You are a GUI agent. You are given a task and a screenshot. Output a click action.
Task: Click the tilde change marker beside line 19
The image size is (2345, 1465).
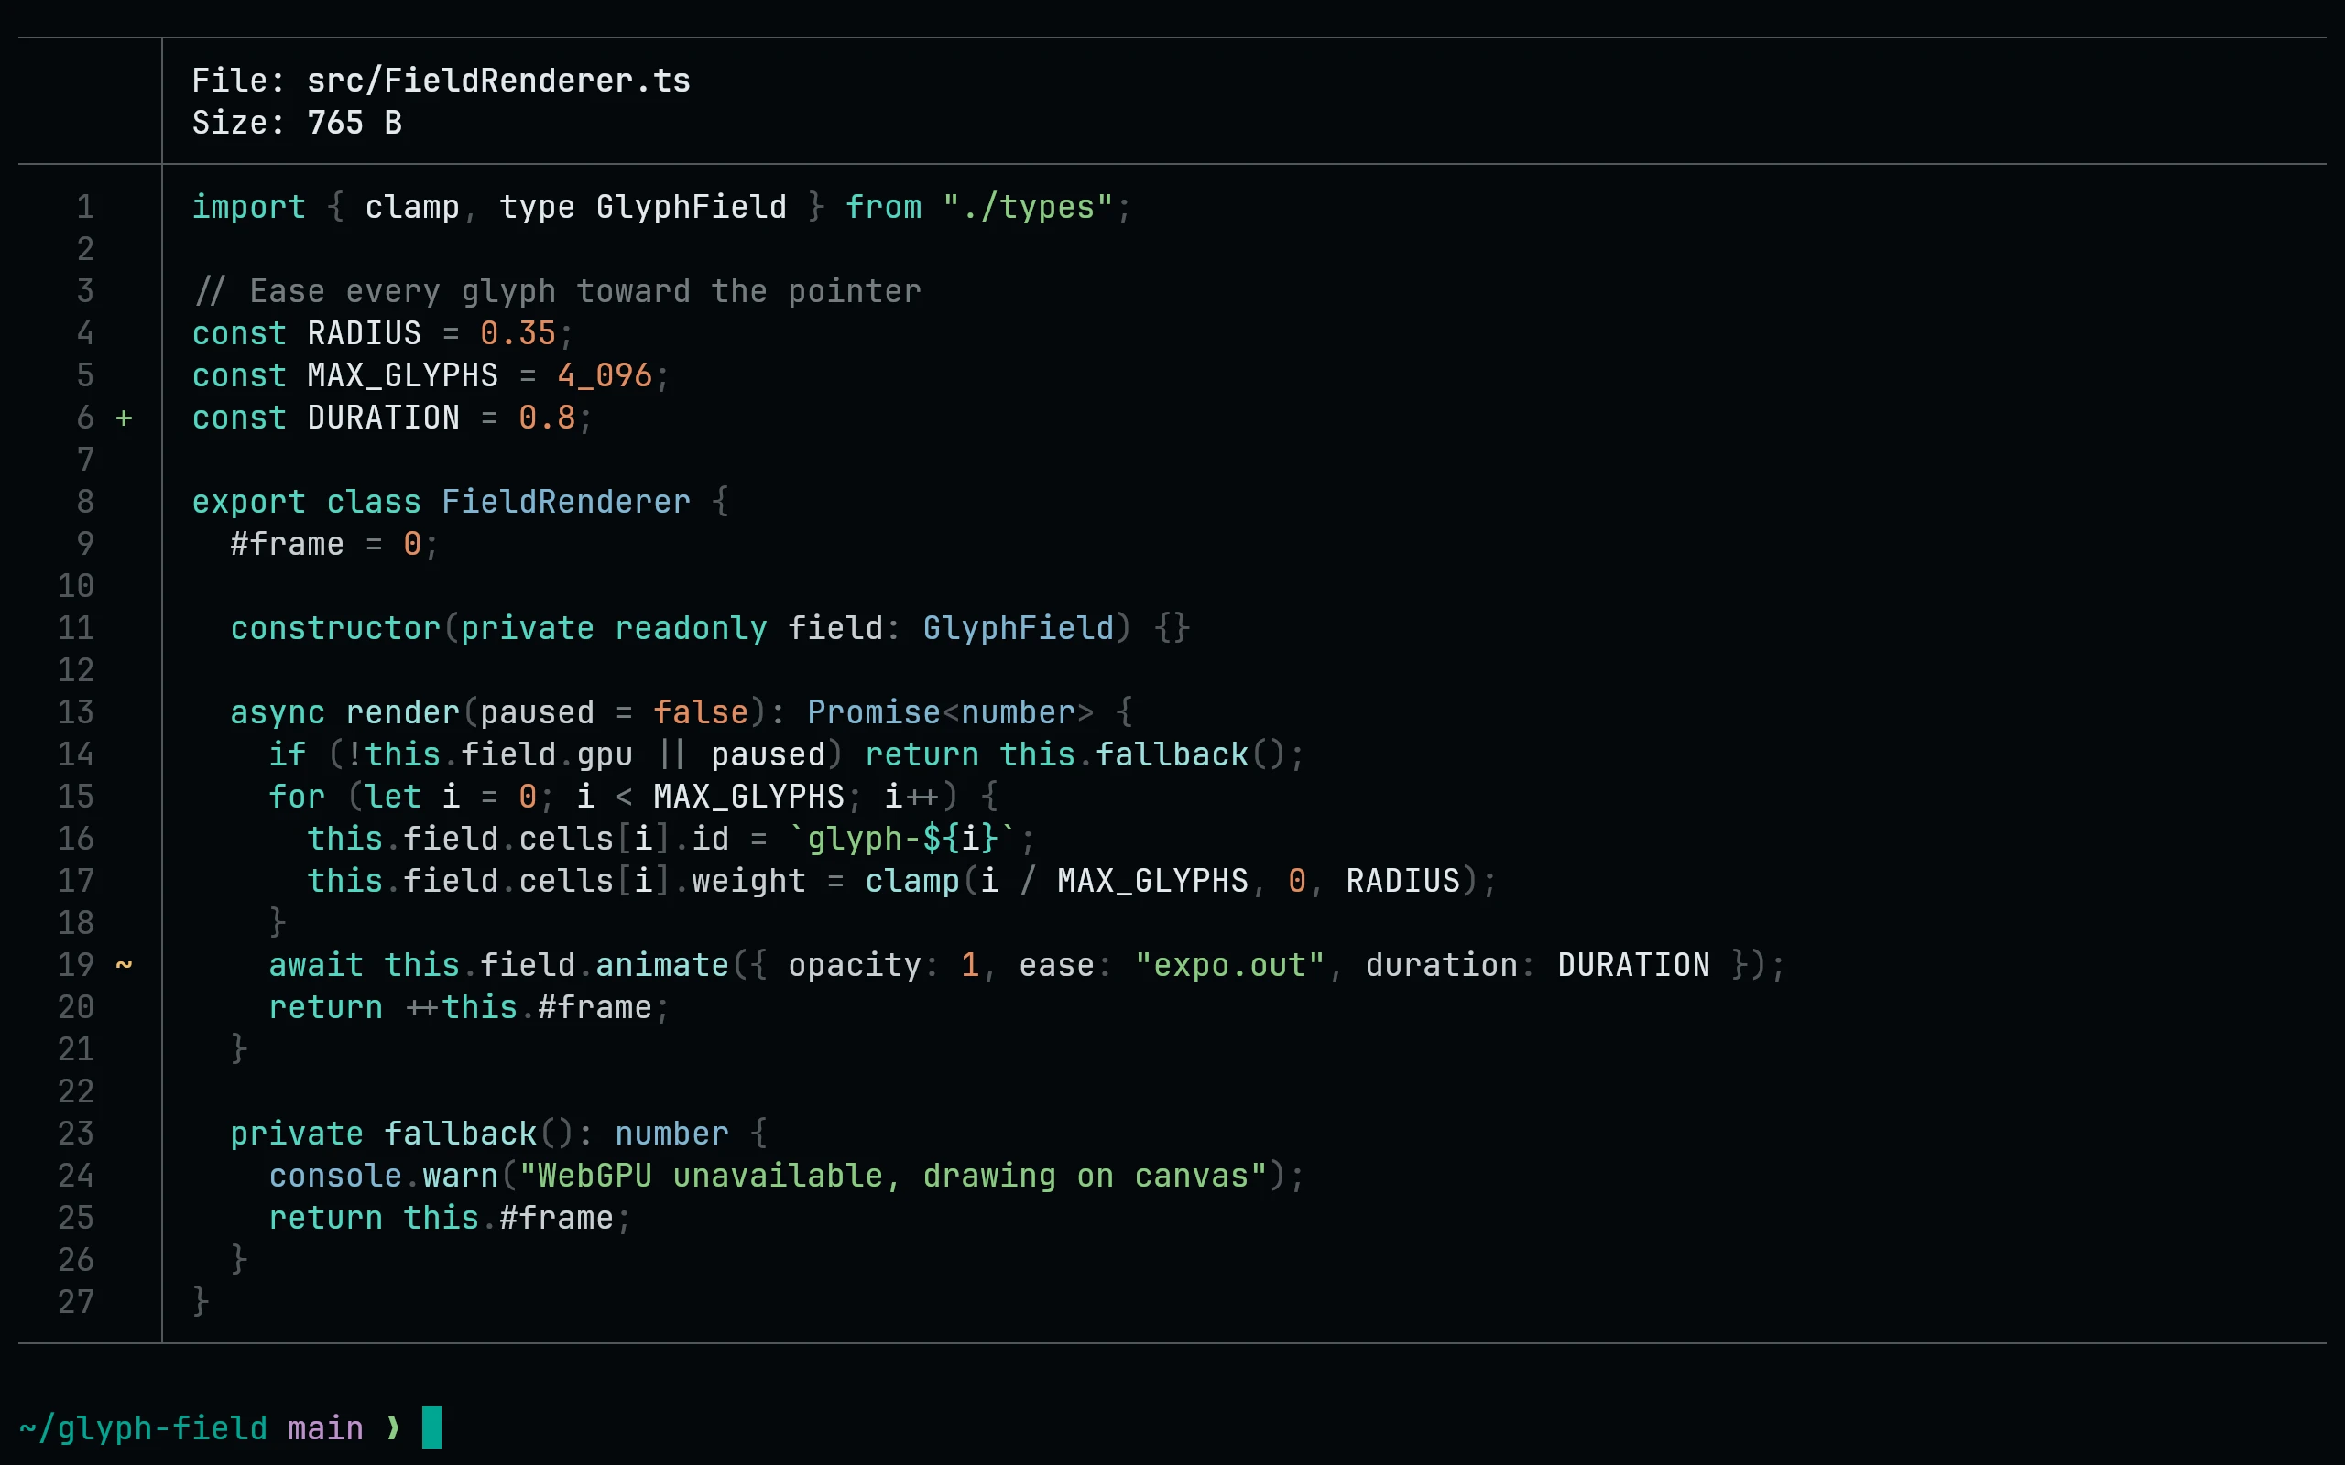tap(124, 965)
